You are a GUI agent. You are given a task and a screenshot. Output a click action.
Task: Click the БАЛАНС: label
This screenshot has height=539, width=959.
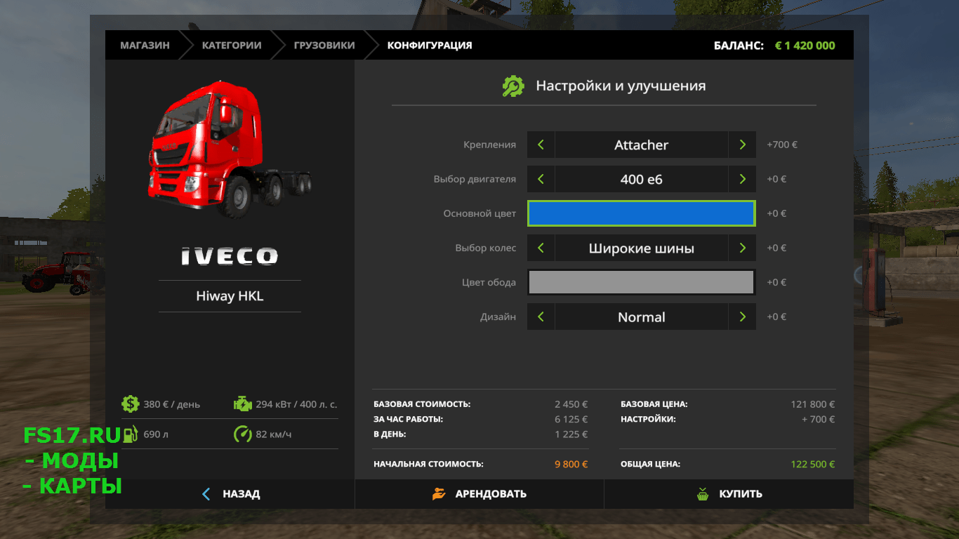pos(739,45)
